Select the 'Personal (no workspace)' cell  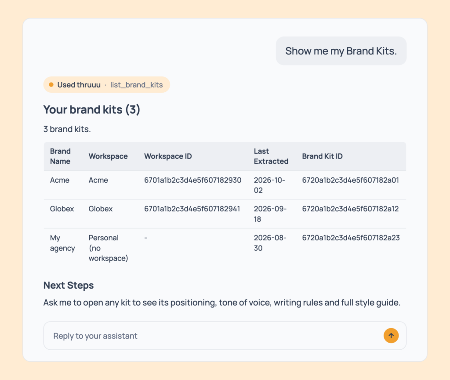(x=108, y=248)
